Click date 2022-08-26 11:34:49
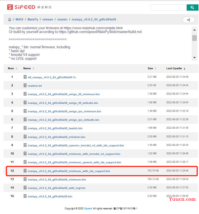Viewport: 199px width, 214px height. (x=177, y=77)
